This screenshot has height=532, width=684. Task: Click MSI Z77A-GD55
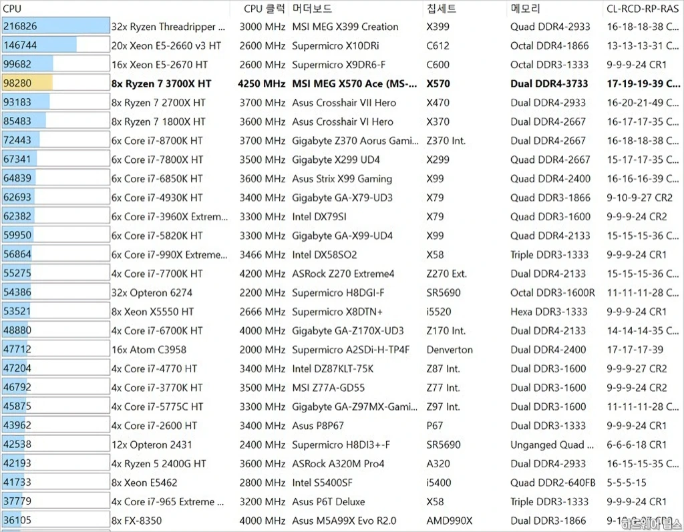click(x=329, y=388)
